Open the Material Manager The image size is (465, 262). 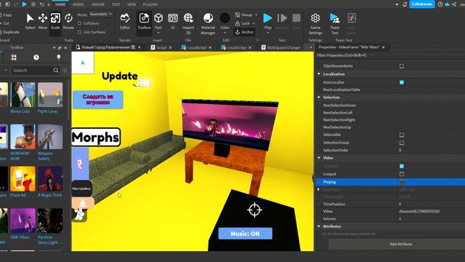point(208,23)
